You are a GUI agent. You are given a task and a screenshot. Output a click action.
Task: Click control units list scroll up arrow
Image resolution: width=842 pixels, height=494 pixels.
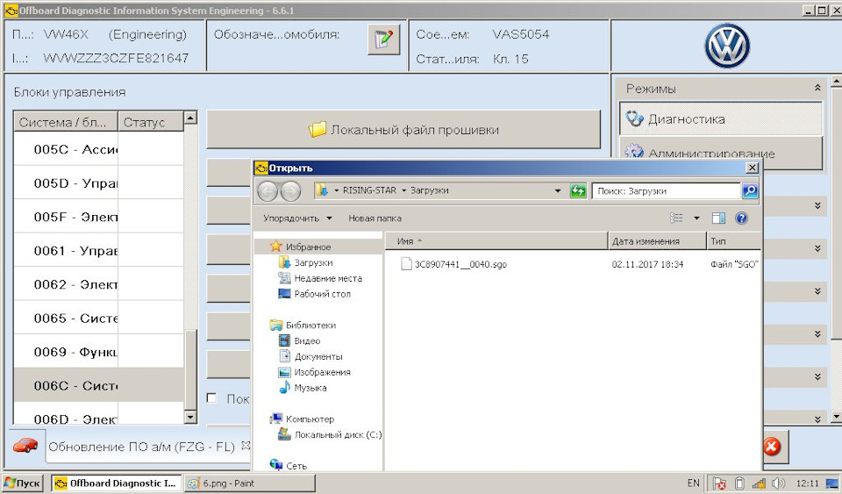tap(190, 117)
